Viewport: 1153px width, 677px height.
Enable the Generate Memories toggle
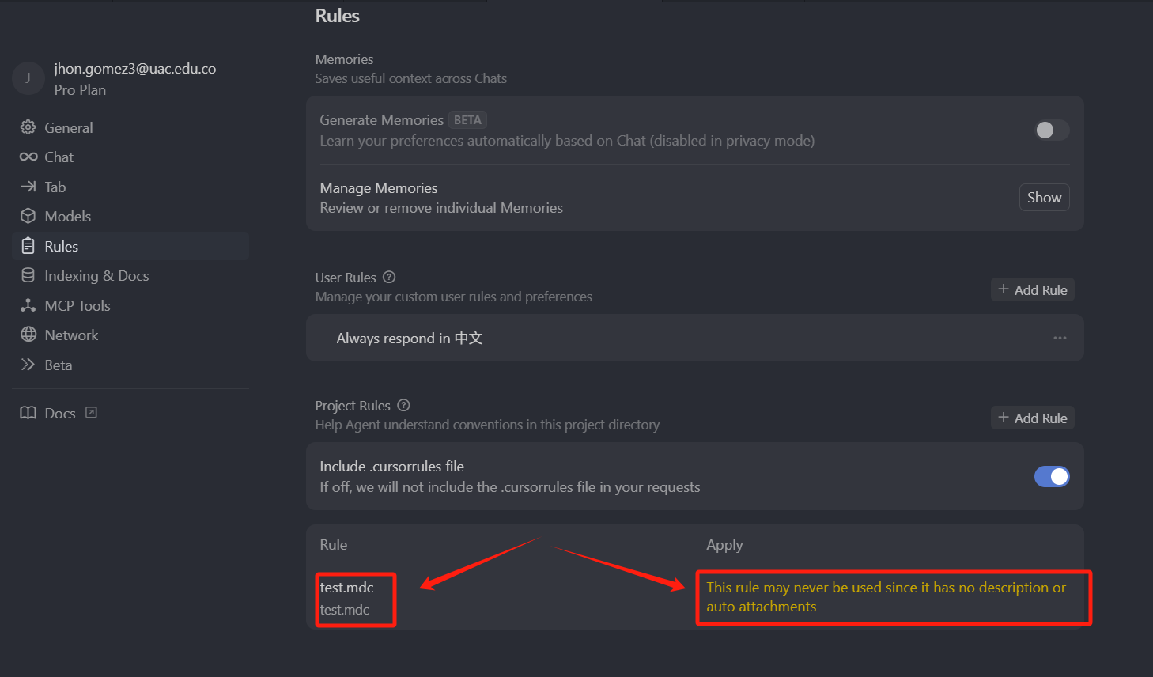[x=1052, y=130]
